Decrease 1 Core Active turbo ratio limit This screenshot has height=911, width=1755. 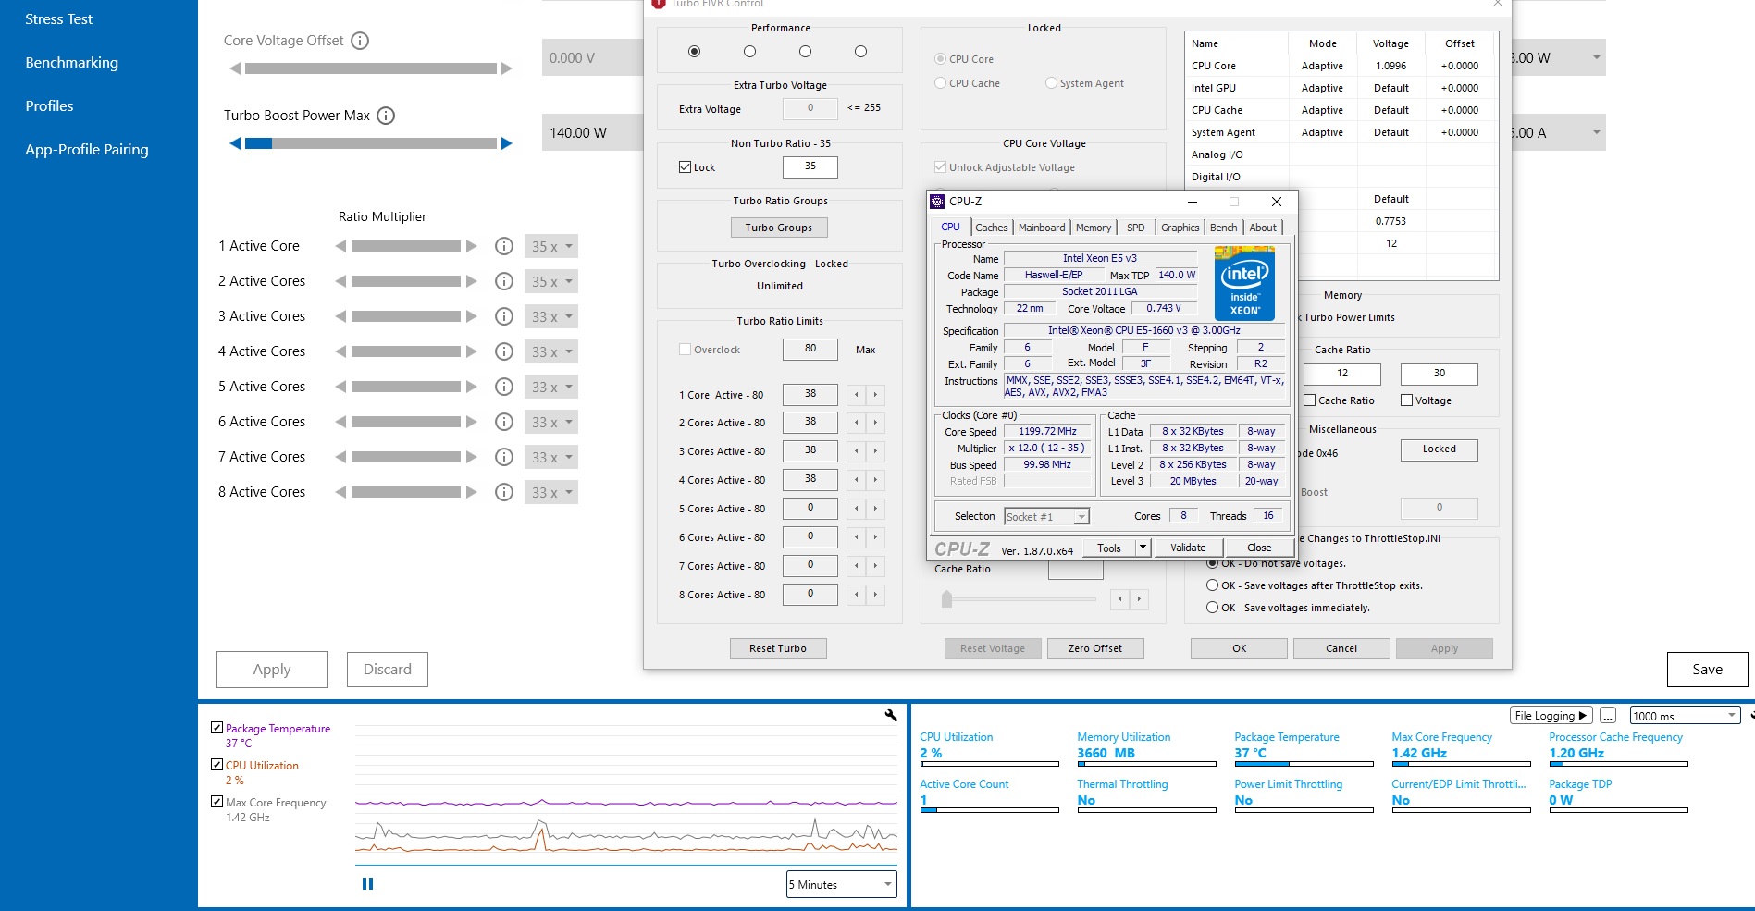click(x=857, y=395)
